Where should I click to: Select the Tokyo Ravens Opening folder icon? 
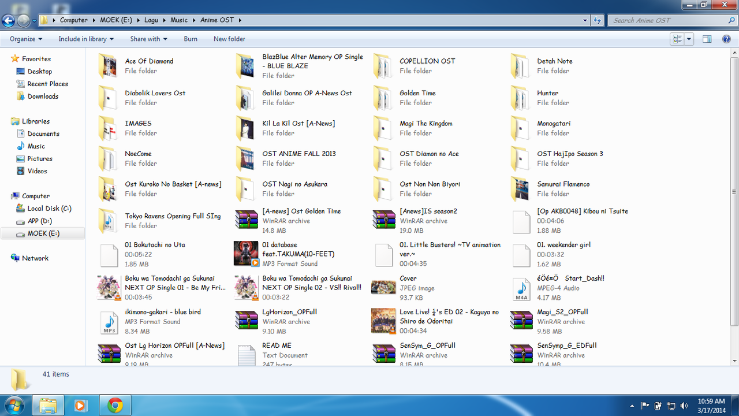pos(109,221)
